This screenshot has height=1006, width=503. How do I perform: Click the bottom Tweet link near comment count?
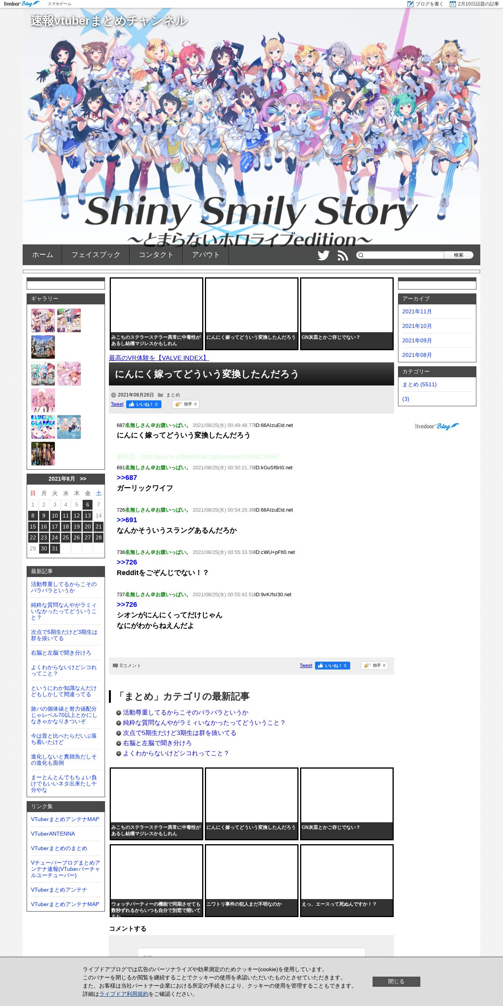coord(306,666)
